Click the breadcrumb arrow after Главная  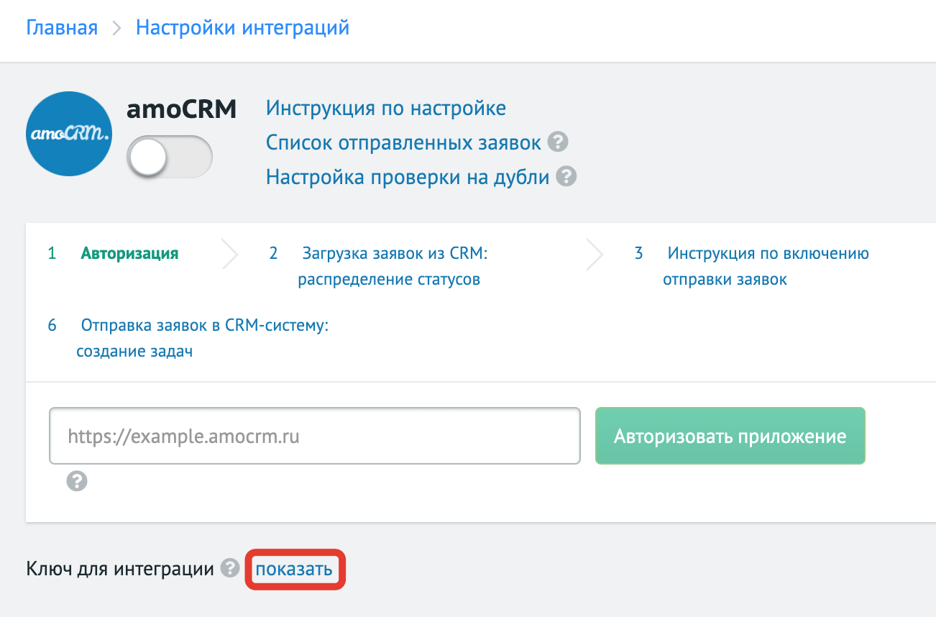tap(117, 28)
